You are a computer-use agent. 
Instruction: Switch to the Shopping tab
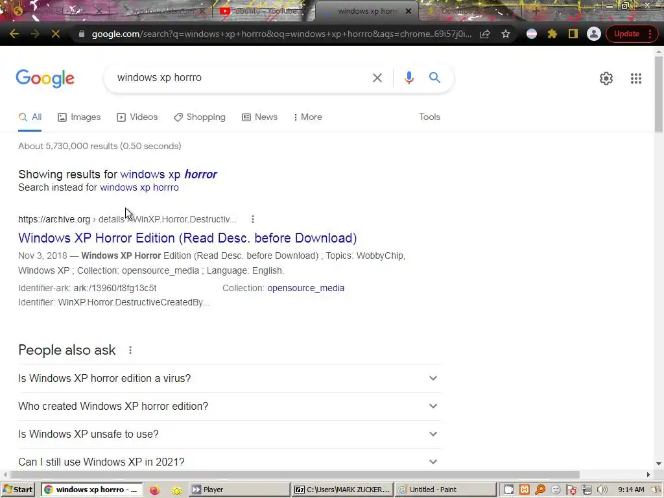tap(200, 117)
